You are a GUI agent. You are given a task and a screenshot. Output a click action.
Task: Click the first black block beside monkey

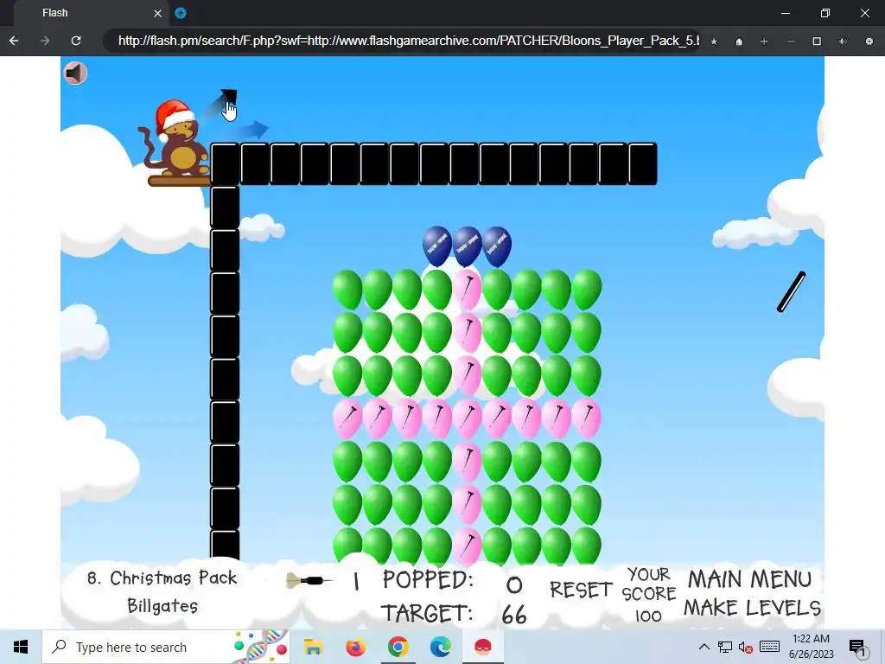226,164
